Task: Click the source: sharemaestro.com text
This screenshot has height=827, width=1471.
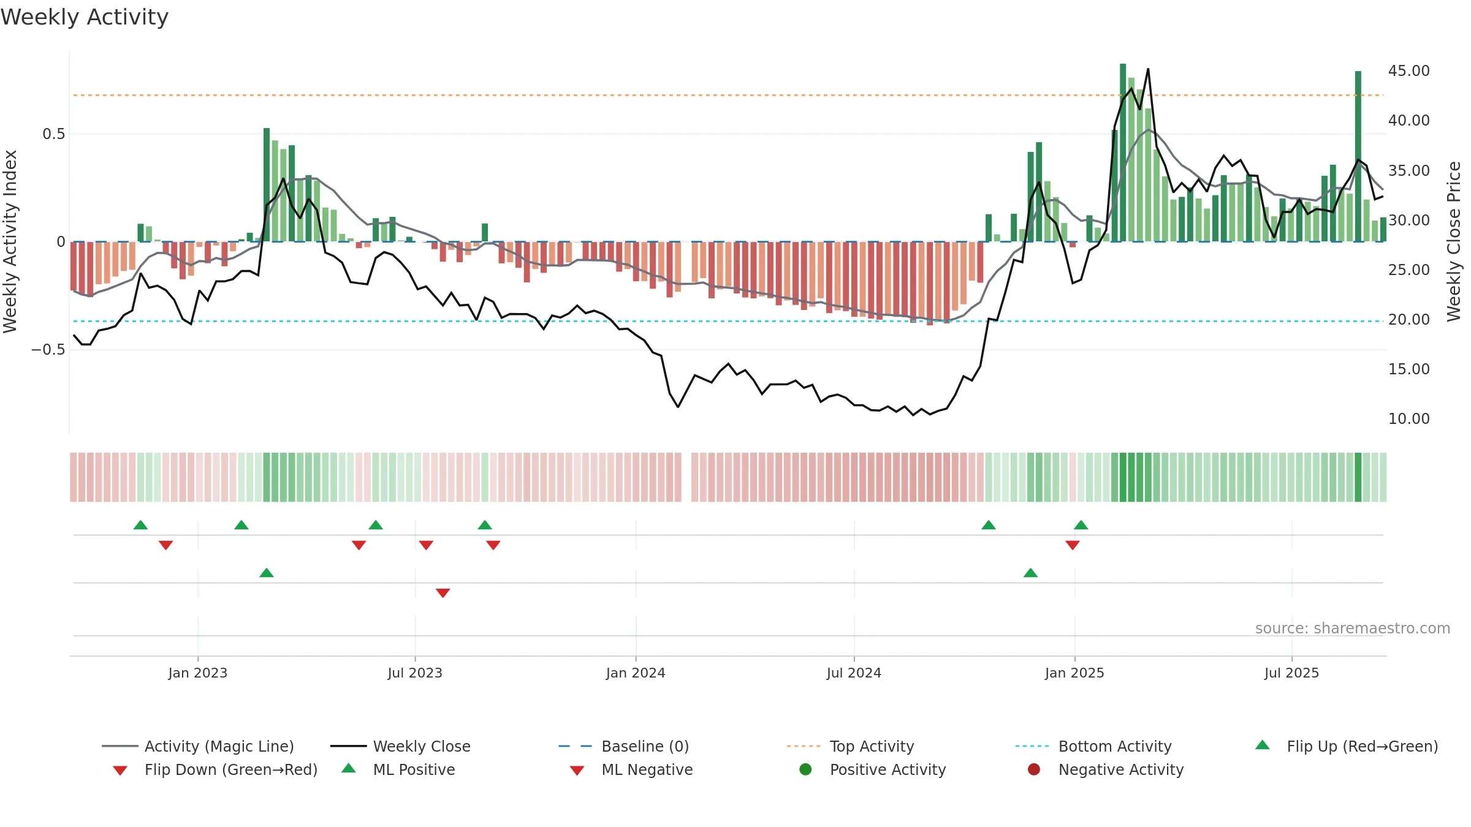Action: (1353, 629)
